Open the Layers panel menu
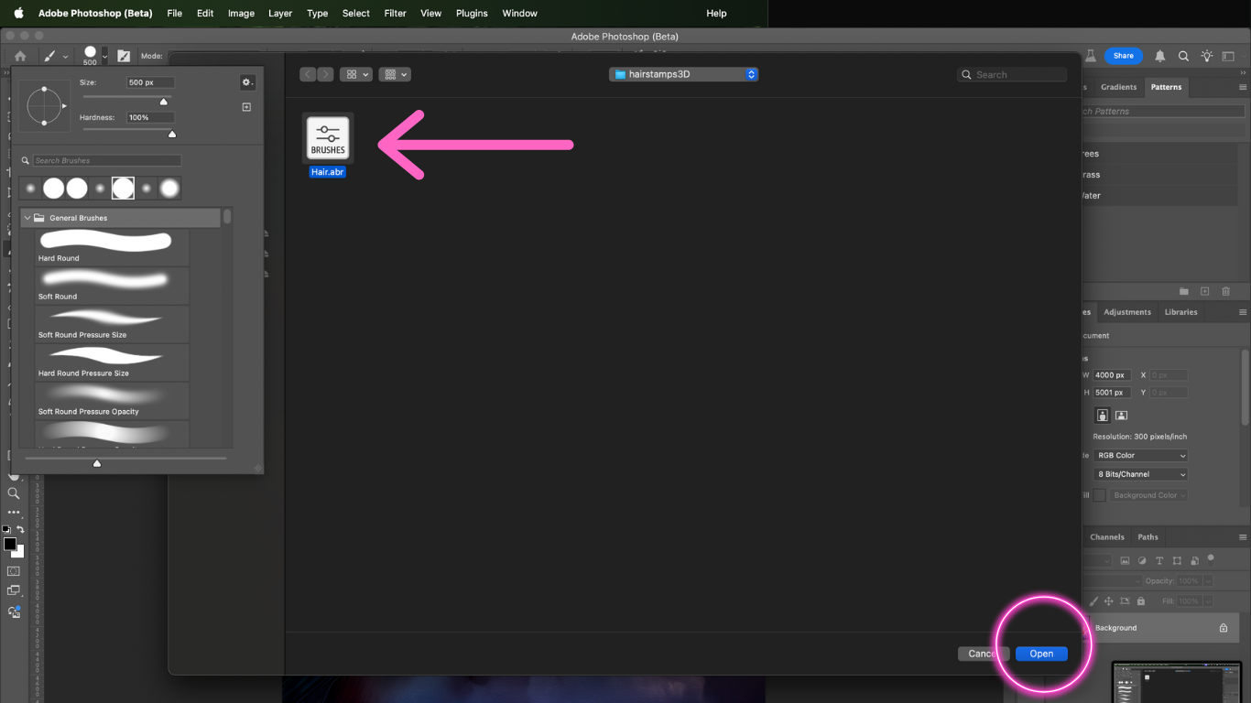The image size is (1251, 703). coord(1243,537)
